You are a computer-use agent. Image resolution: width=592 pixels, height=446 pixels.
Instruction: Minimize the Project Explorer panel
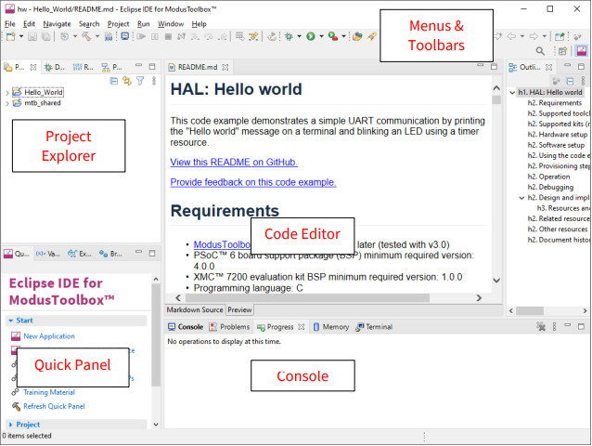(139, 67)
